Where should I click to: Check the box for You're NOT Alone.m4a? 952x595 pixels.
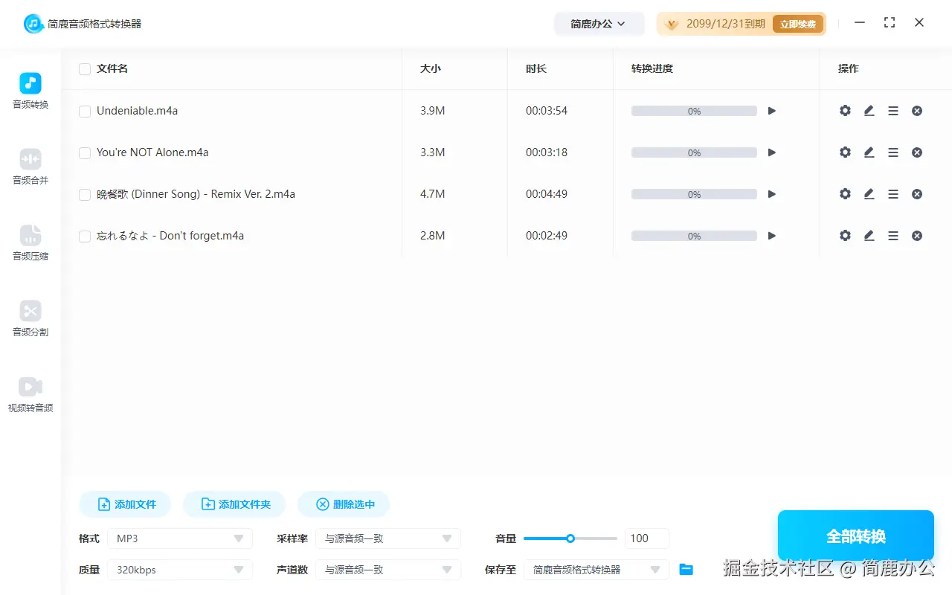click(85, 153)
